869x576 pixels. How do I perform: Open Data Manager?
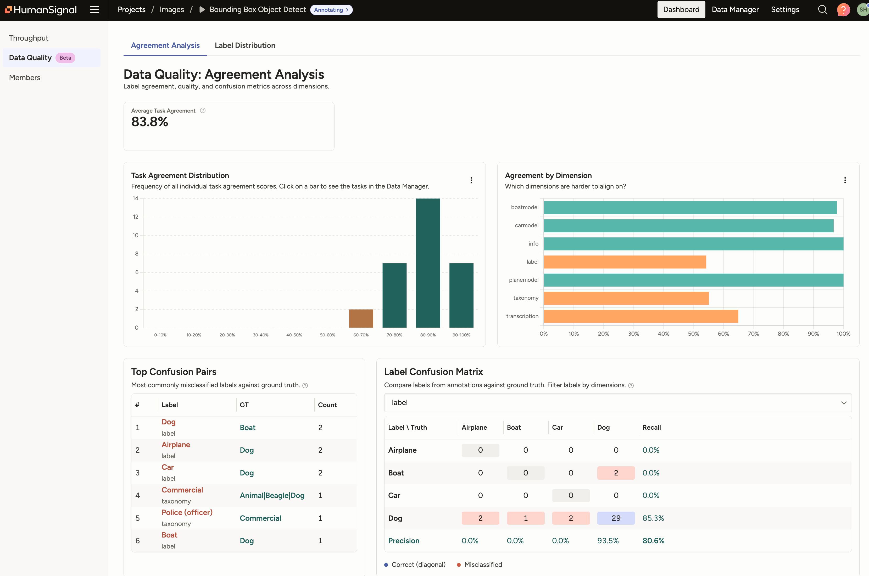[x=735, y=10]
